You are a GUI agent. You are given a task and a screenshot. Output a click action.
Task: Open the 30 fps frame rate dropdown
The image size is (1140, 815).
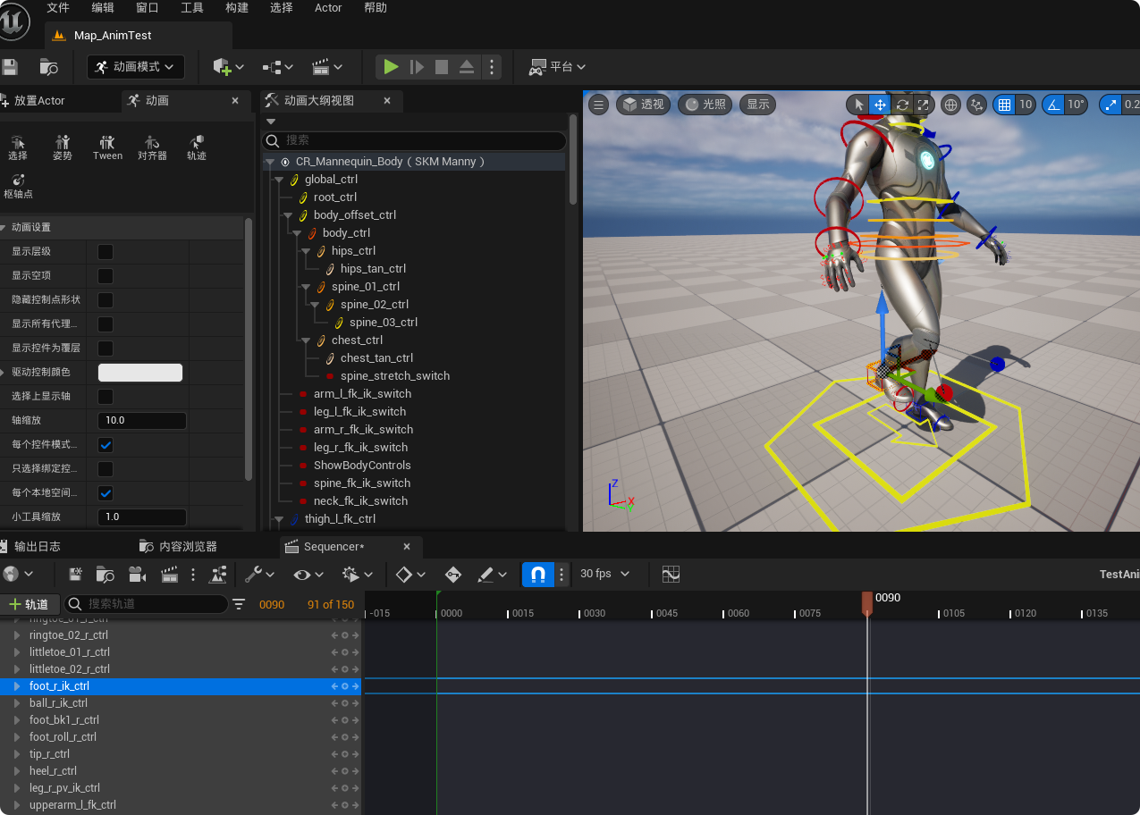pyautogui.click(x=604, y=574)
